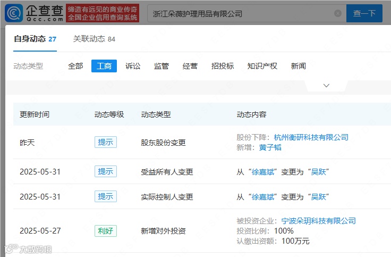Click the 提示 tag in 股东股份变更 row
The image size is (391, 257).
(106, 142)
